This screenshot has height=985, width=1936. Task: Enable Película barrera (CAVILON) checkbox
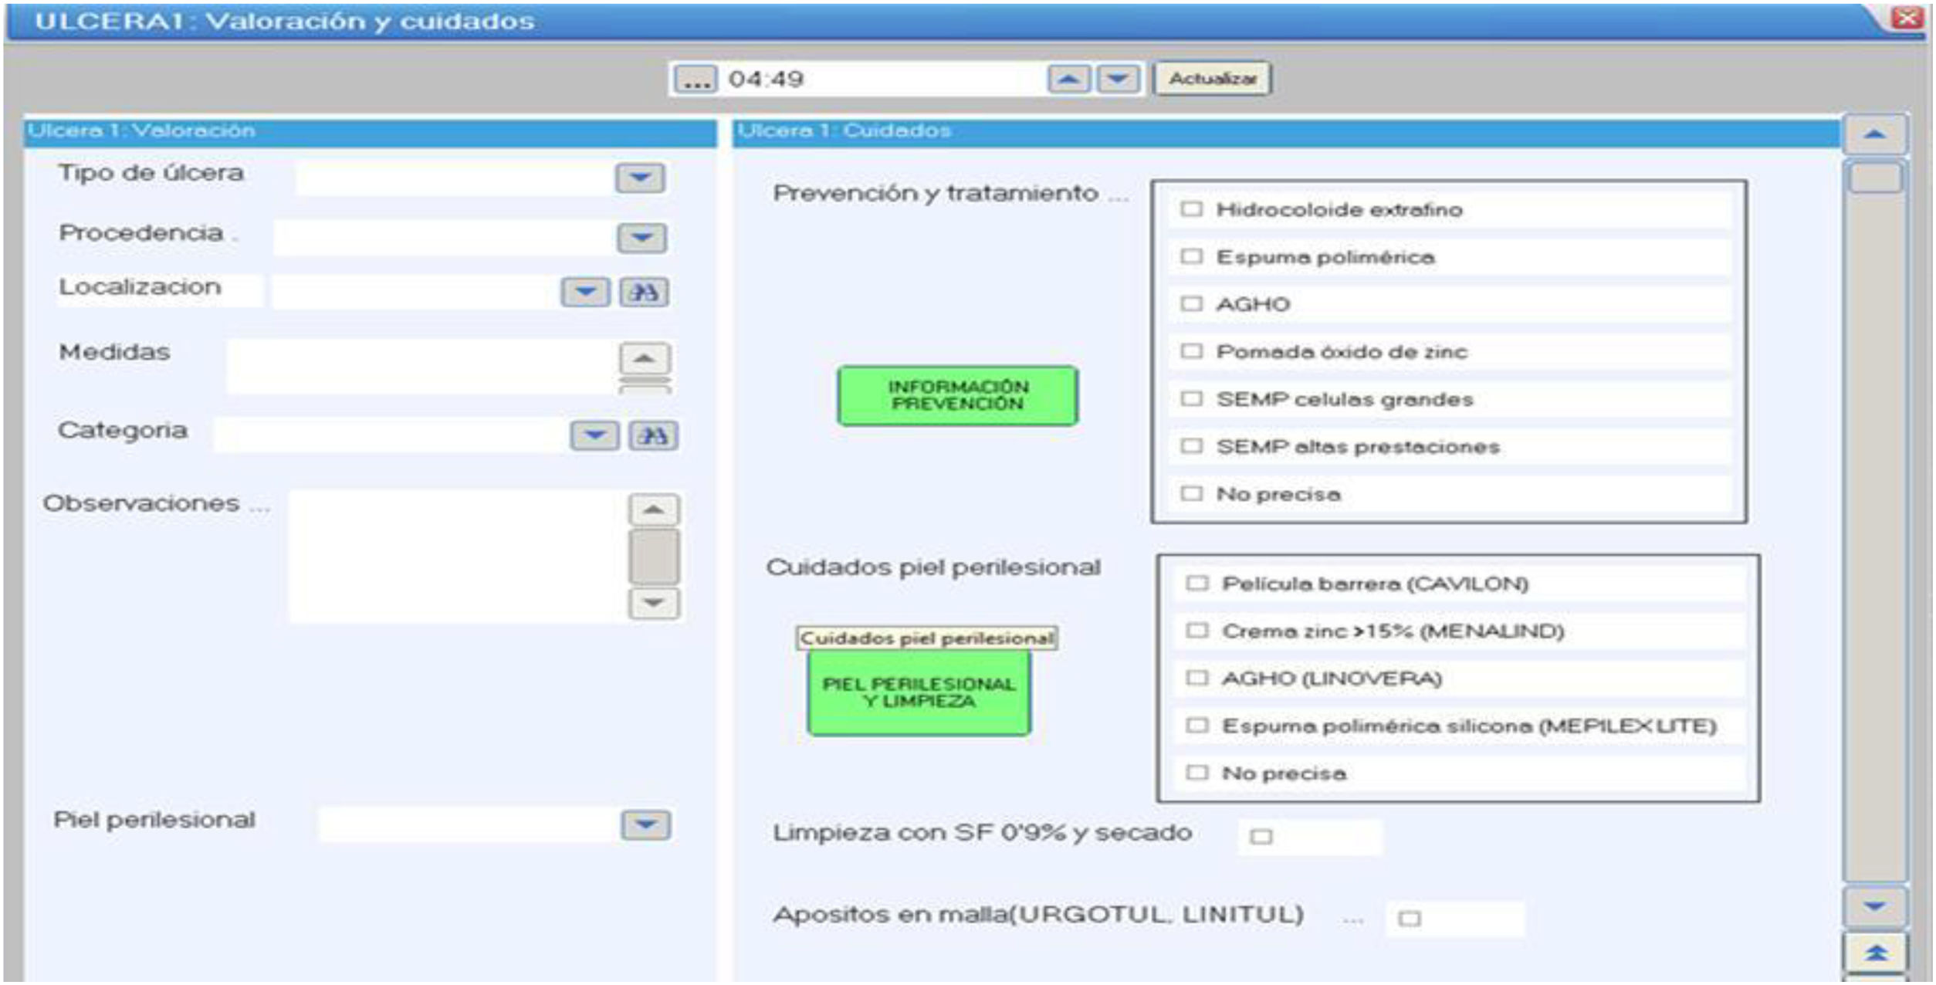(1196, 583)
